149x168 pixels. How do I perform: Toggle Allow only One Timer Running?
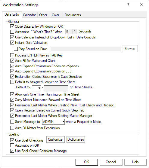(12, 94)
